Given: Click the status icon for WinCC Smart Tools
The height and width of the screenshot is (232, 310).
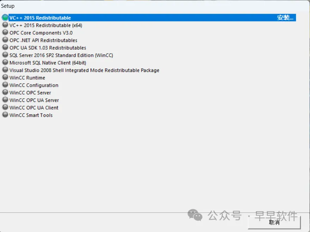Looking at the screenshot, I should 5,115.
